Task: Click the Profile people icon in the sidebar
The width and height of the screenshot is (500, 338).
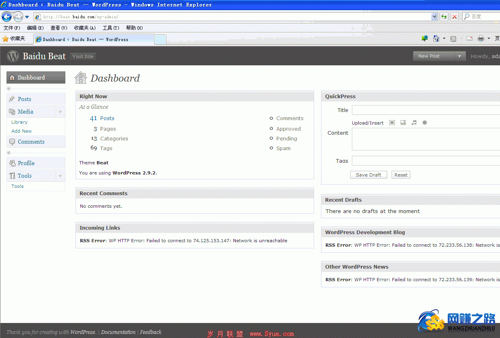Action: point(12,163)
